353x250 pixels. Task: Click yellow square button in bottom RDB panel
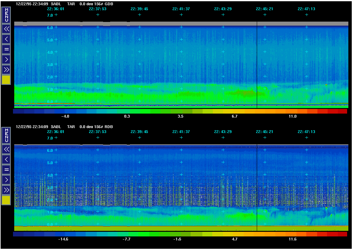[6, 200]
